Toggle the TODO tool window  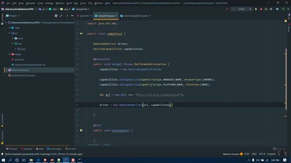click(x=71, y=149)
